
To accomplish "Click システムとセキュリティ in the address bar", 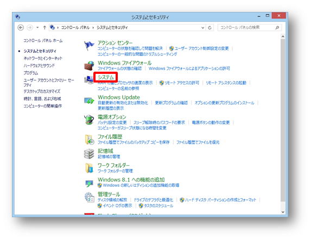I will [112, 28].
